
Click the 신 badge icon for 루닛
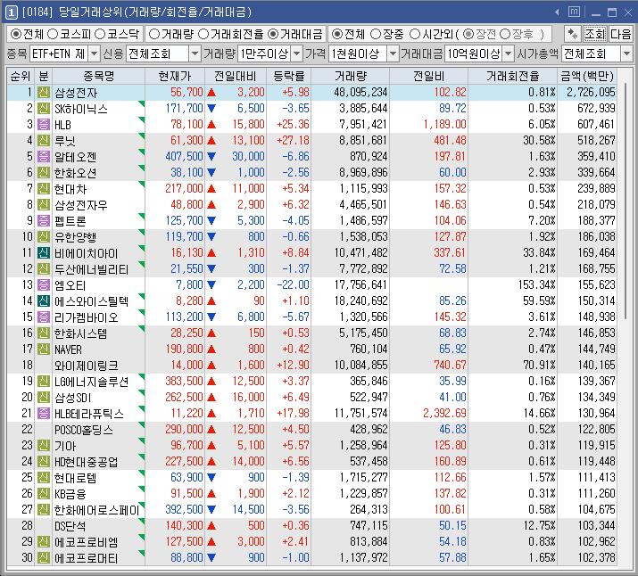[x=44, y=141]
